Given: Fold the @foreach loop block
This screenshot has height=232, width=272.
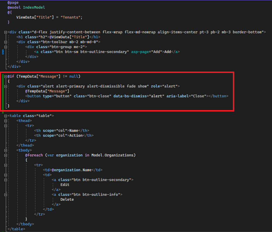Looking at the screenshot, I should click(6, 155).
